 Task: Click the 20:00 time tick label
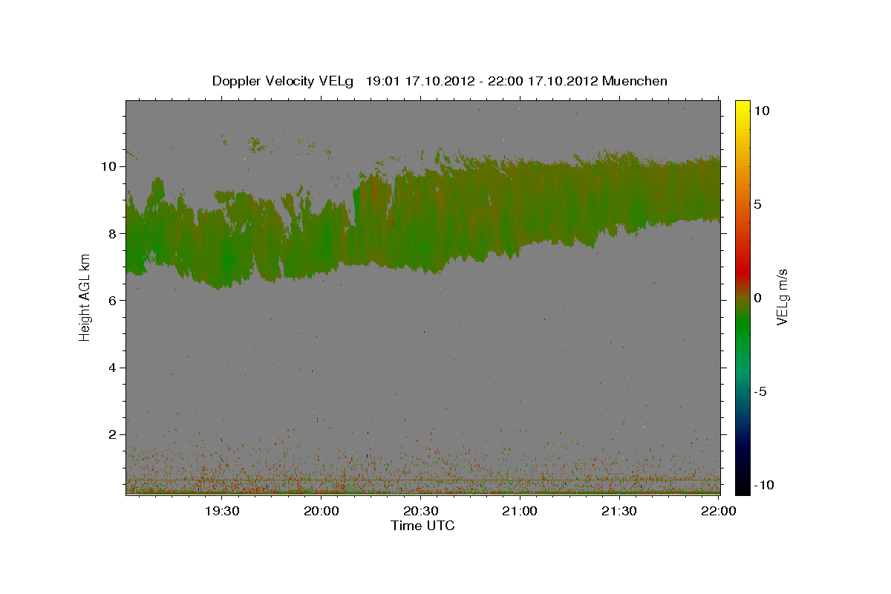pos(322,511)
